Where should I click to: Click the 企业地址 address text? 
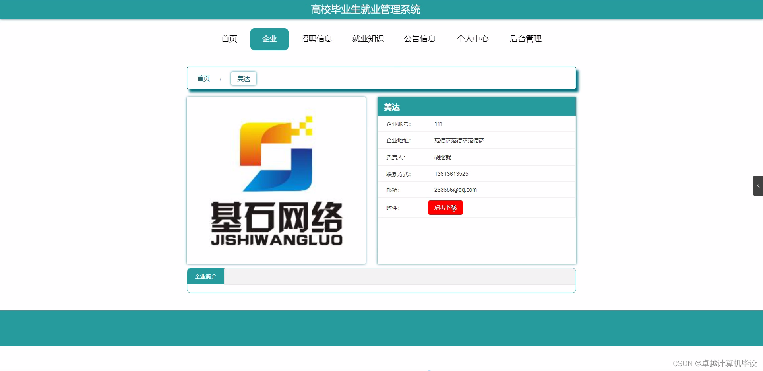click(459, 140)
